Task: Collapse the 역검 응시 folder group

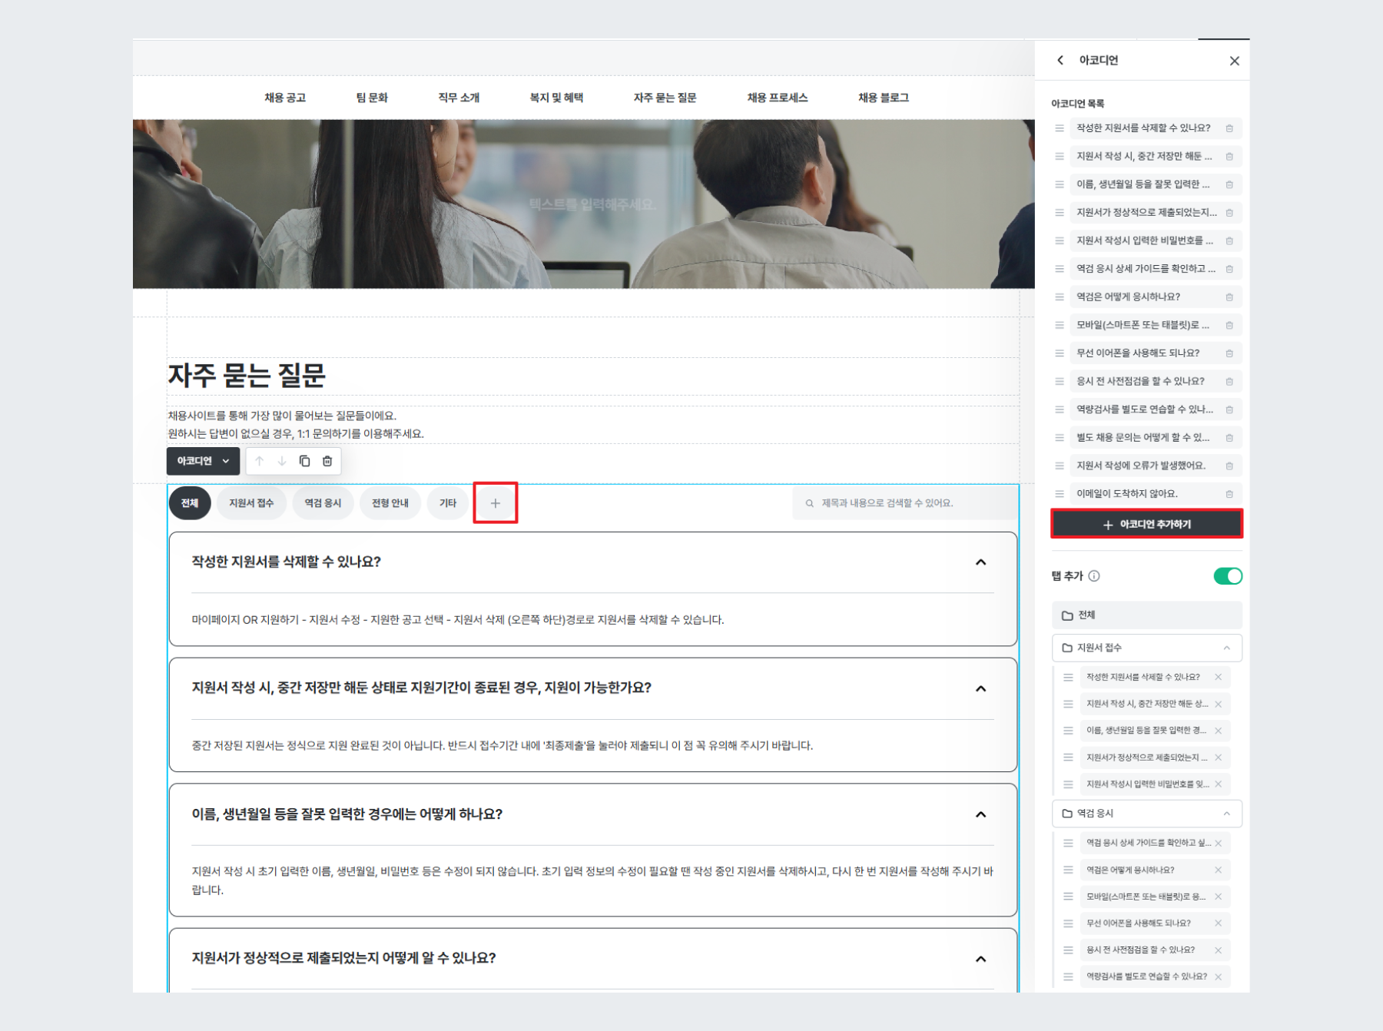Action: (1227, 814)
